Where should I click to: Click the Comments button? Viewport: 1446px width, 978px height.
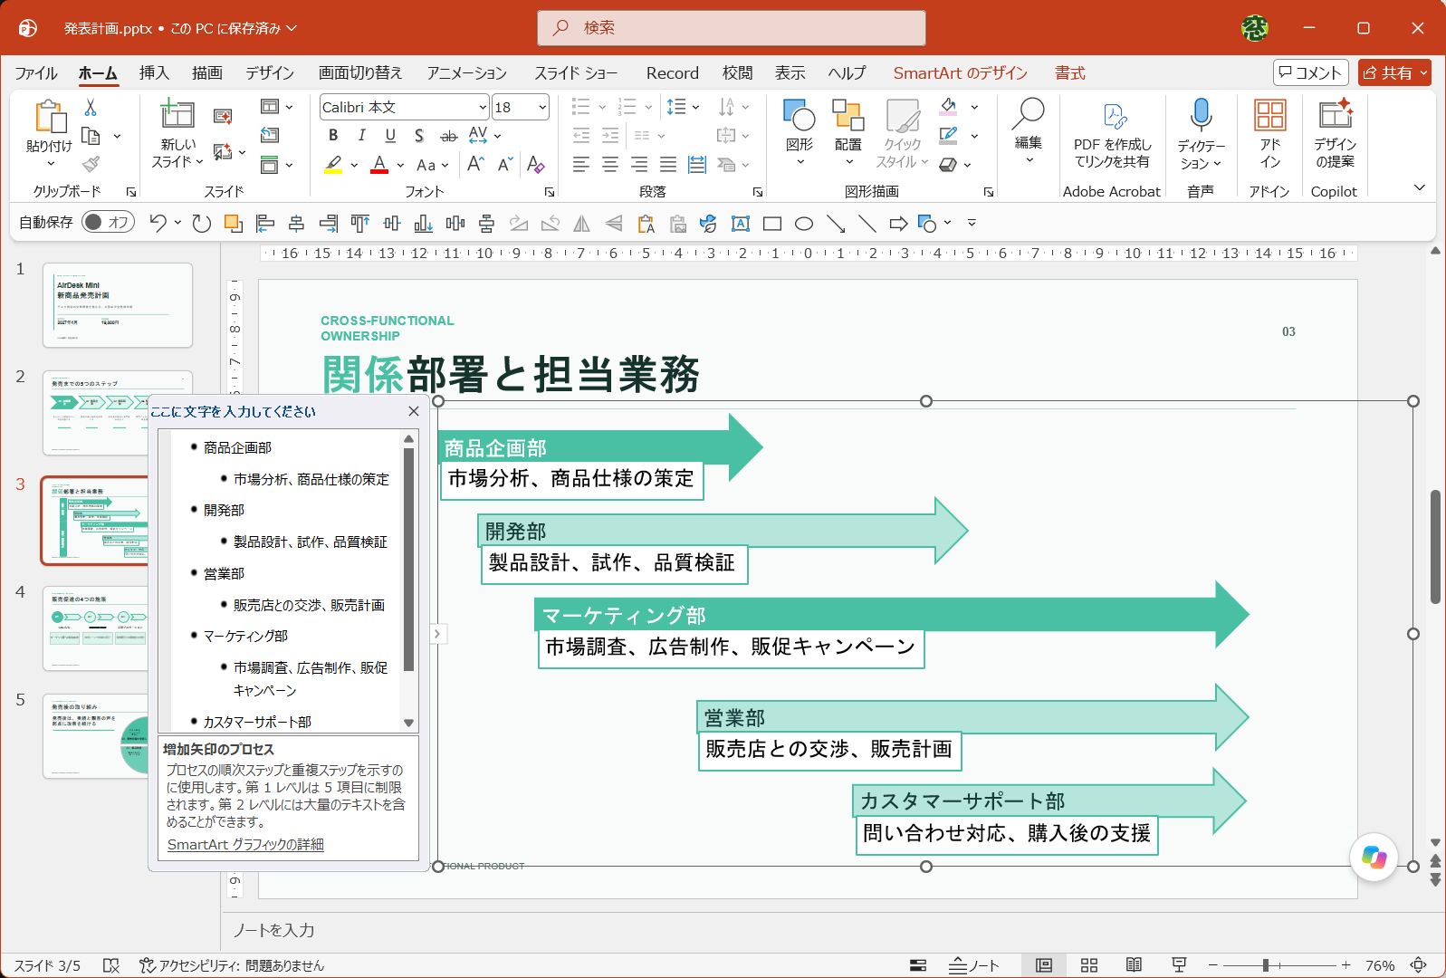pos(1310,72)
